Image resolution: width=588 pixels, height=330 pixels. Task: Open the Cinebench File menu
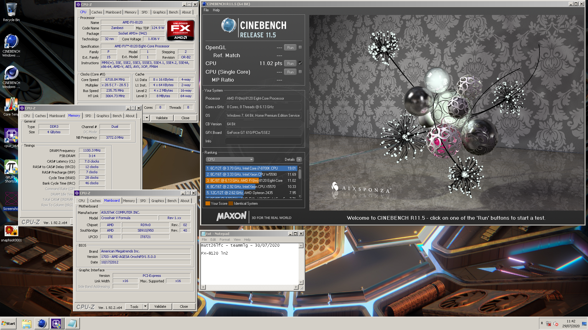click(x=206, y=10)
